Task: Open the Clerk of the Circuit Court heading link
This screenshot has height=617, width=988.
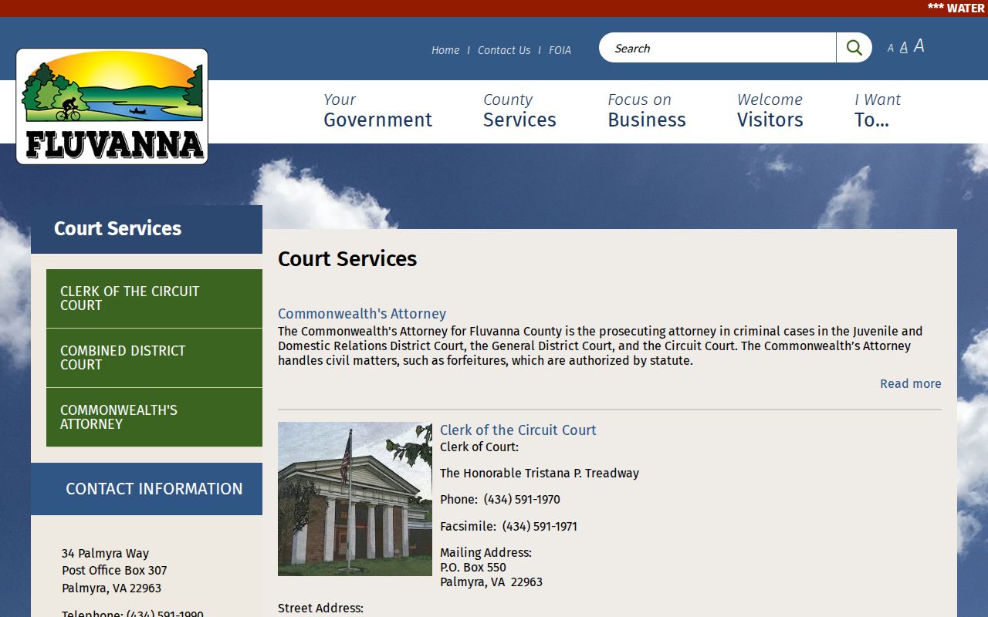Action: (x=518, y=430)
